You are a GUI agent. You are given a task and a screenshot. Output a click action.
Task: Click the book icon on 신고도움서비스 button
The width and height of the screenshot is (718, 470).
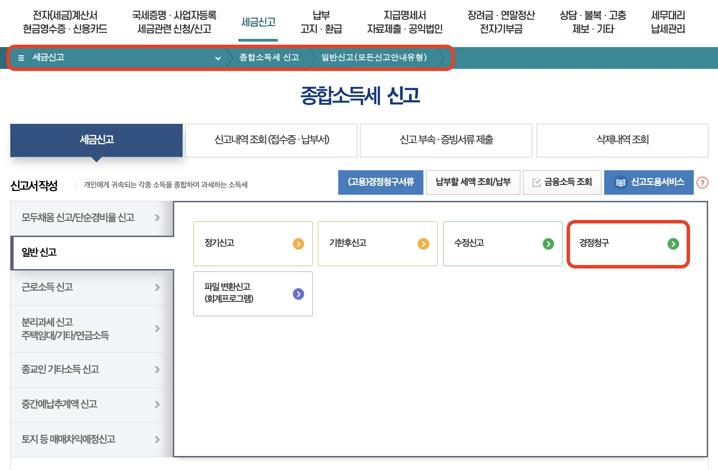tap(620, 183)
